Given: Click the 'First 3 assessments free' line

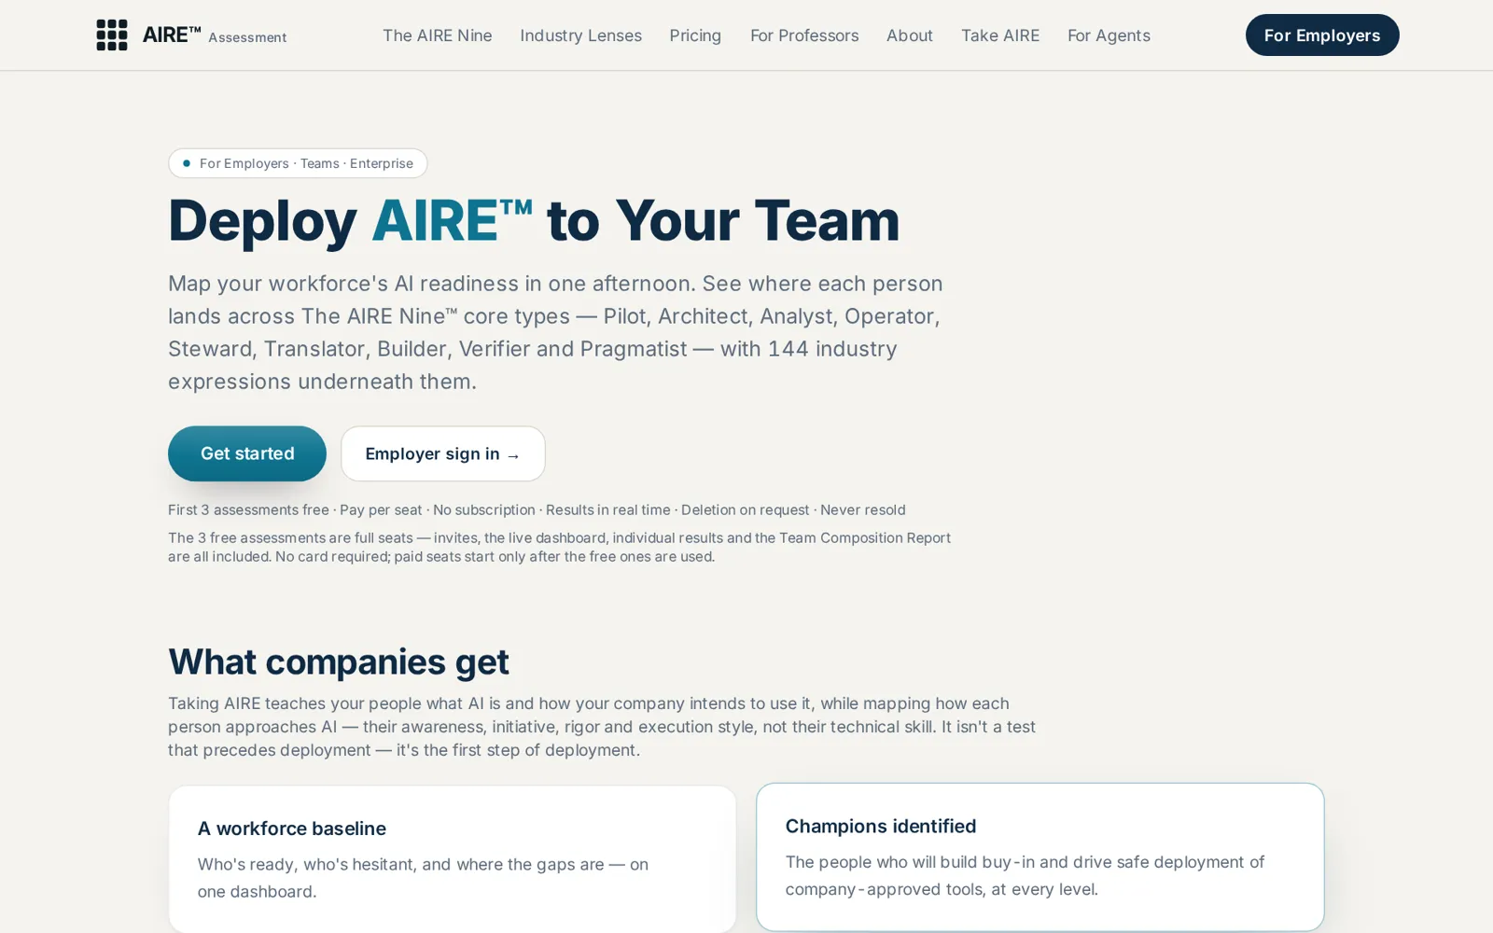Looking at the screenshot, I should [537, 509].
